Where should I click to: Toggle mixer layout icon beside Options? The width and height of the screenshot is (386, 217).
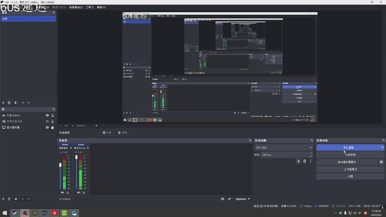click(222, 199)
